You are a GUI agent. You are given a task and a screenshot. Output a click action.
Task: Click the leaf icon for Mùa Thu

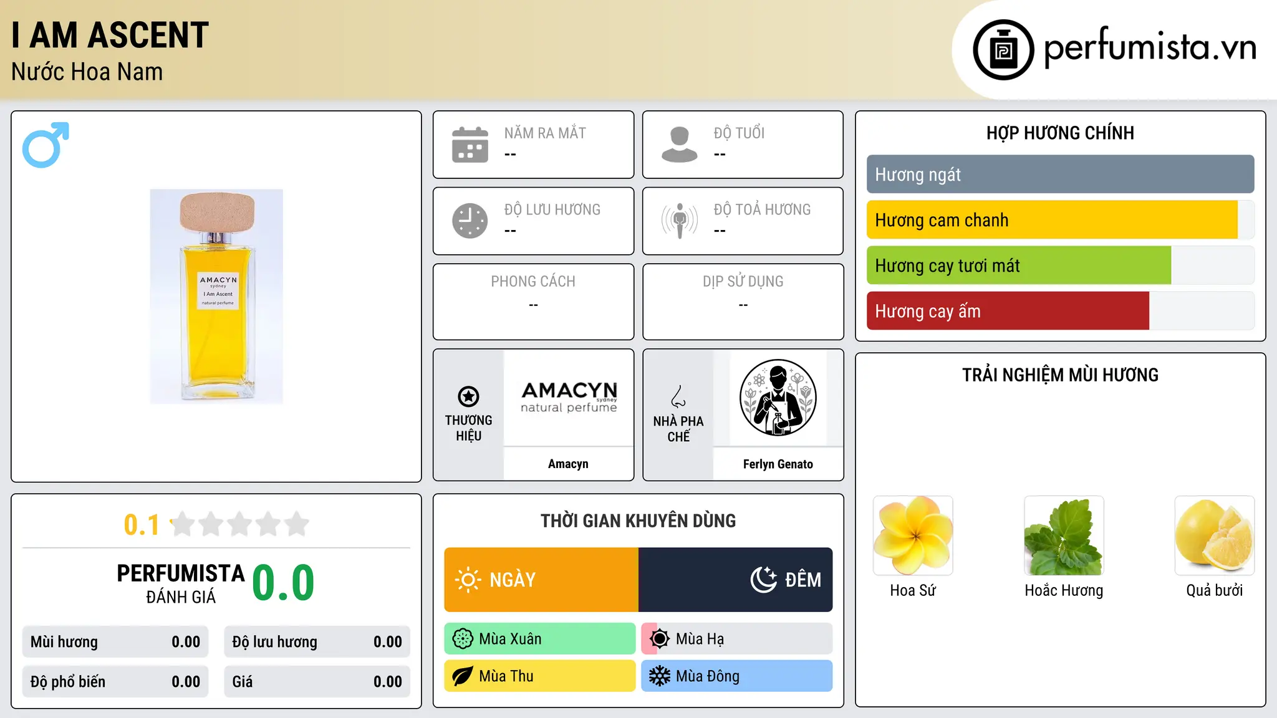click(x=463, y=676)
